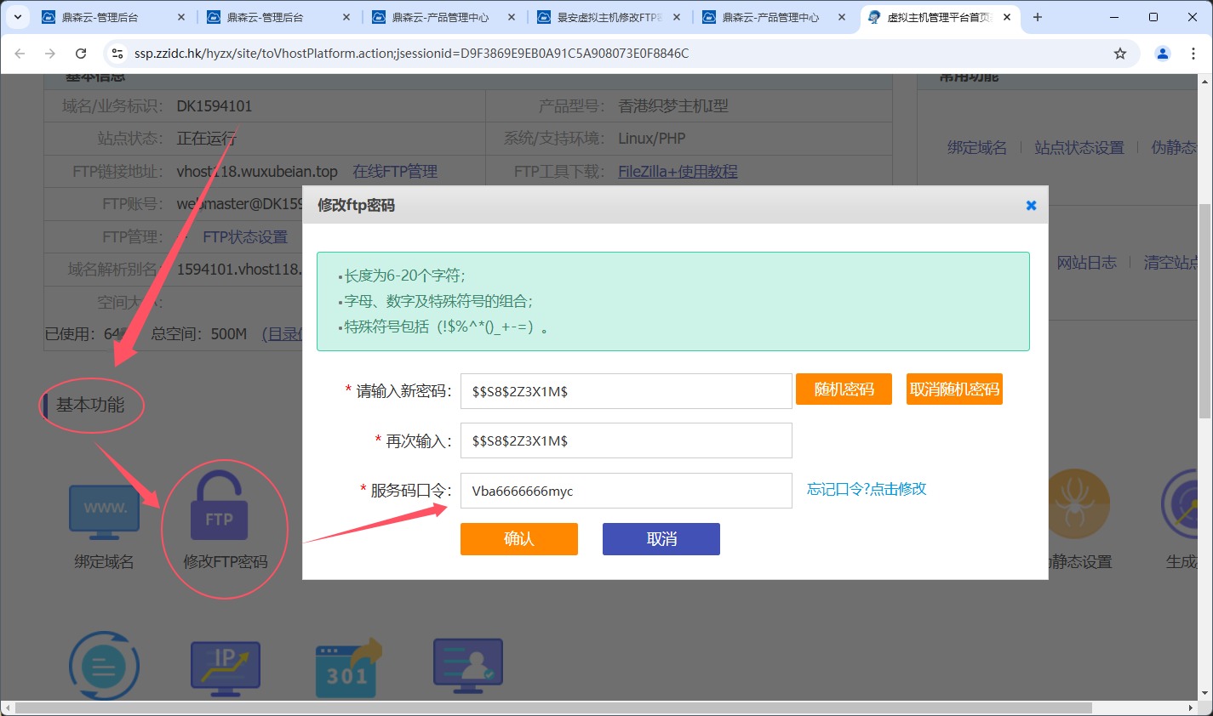
Task: Focus the 服务码口令 input field
Action: [x=626, y=491]
